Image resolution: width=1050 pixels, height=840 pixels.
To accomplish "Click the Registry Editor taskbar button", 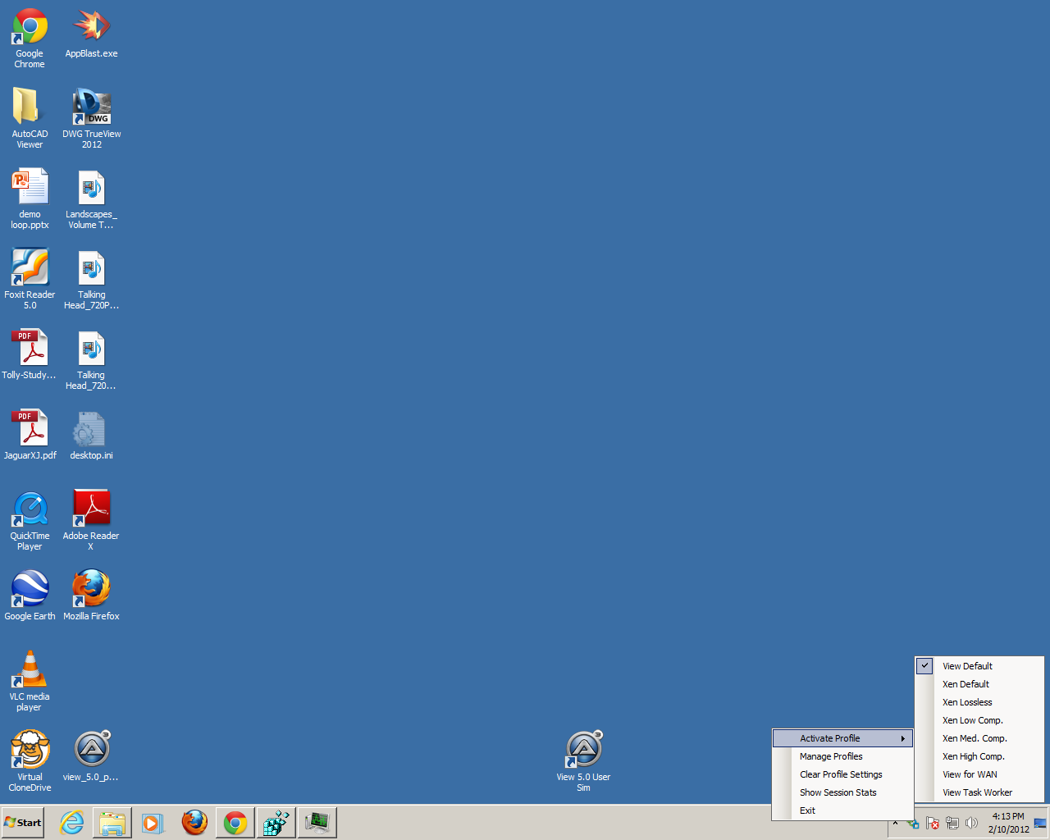I will [x=276, y=823].
